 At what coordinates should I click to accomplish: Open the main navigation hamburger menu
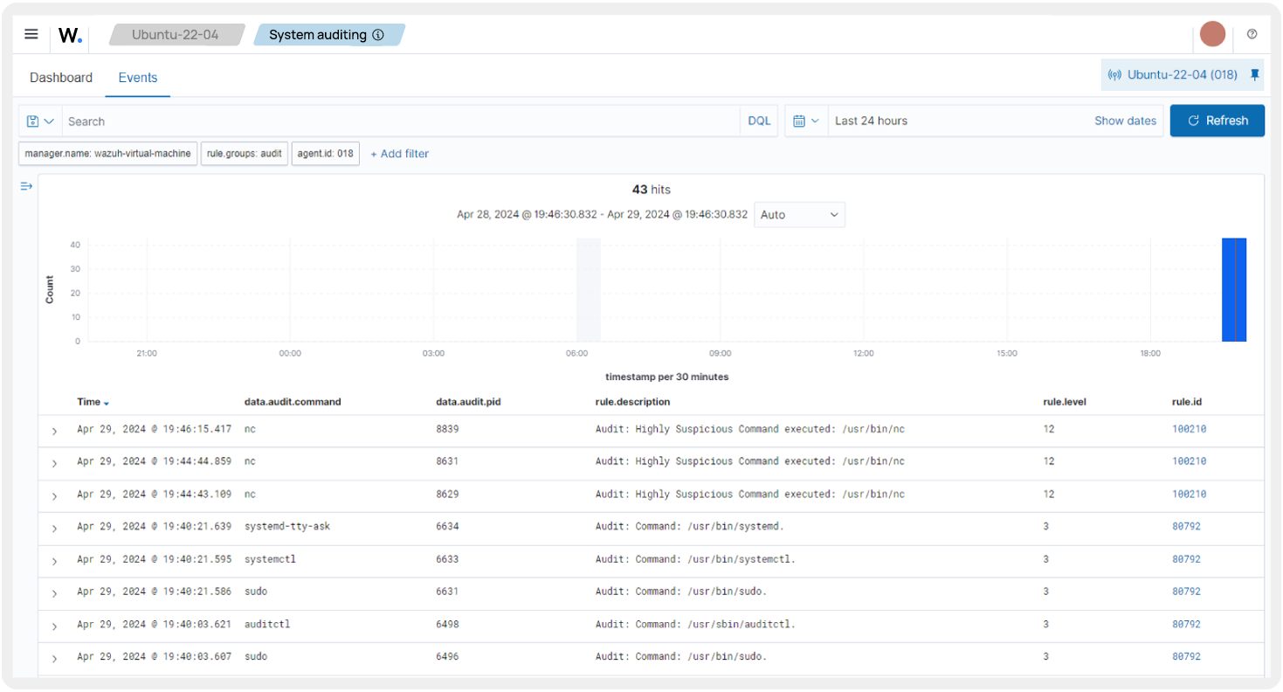click(31, 34)
